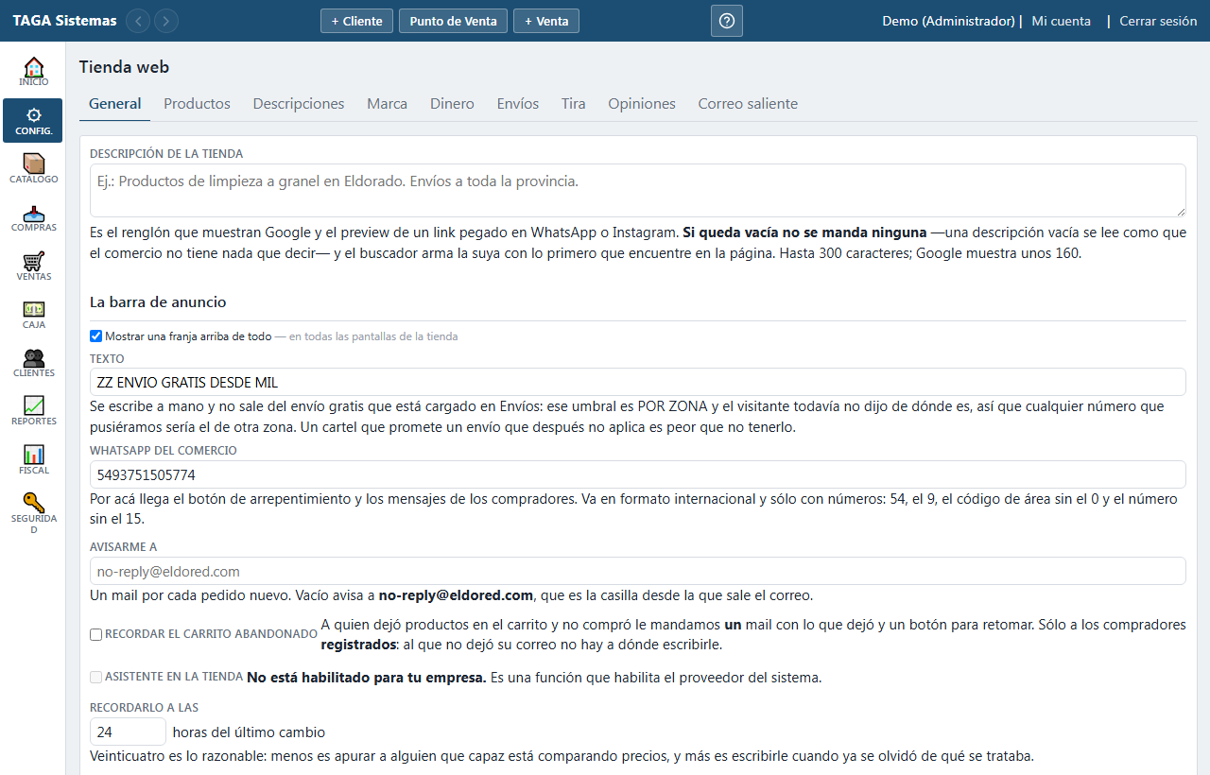
Task: Switch to the Productos tab
Action: pos(197,104)
